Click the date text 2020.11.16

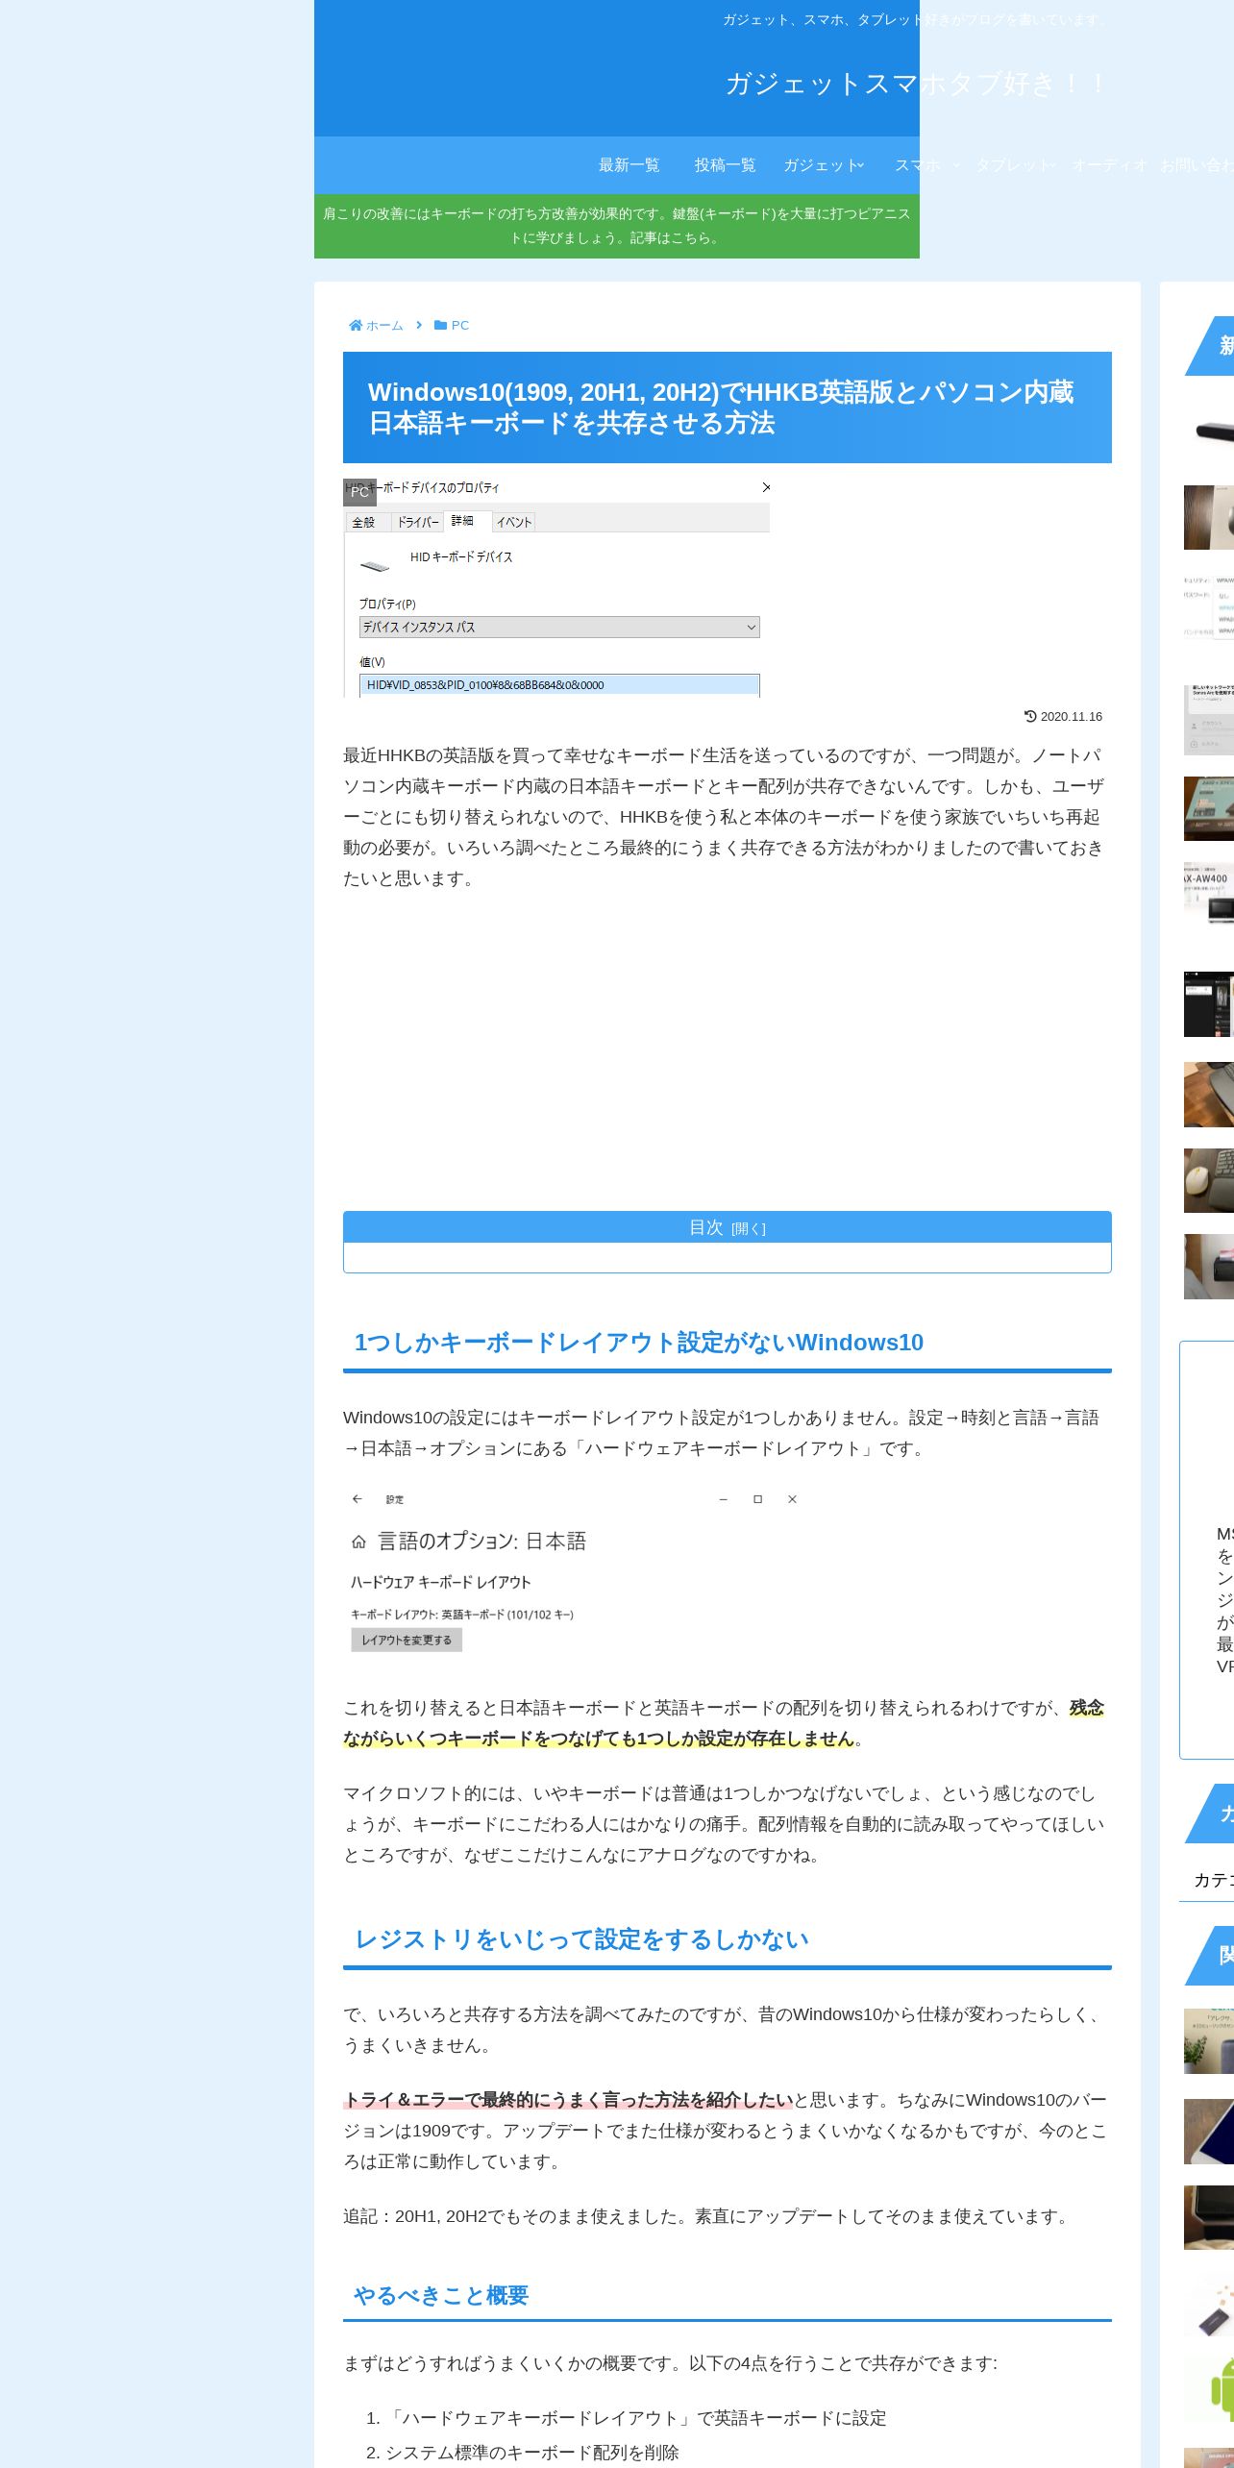tap(1072, 716)
